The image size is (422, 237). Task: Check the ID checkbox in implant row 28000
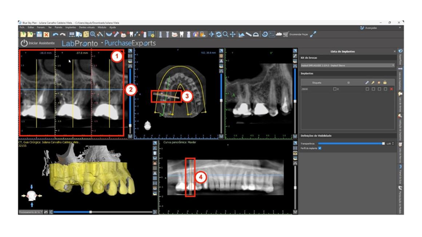(x=335, y=89)
